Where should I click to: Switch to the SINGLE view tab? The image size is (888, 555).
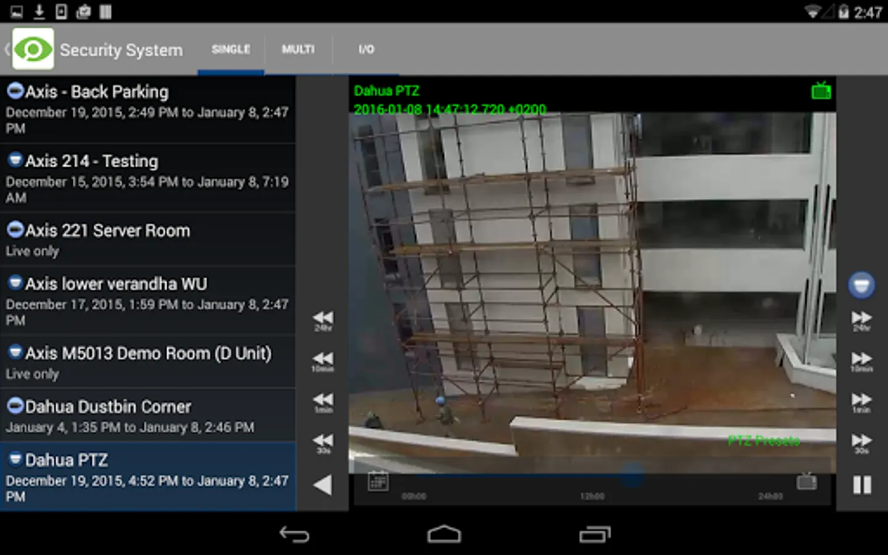tap(231, 49)
